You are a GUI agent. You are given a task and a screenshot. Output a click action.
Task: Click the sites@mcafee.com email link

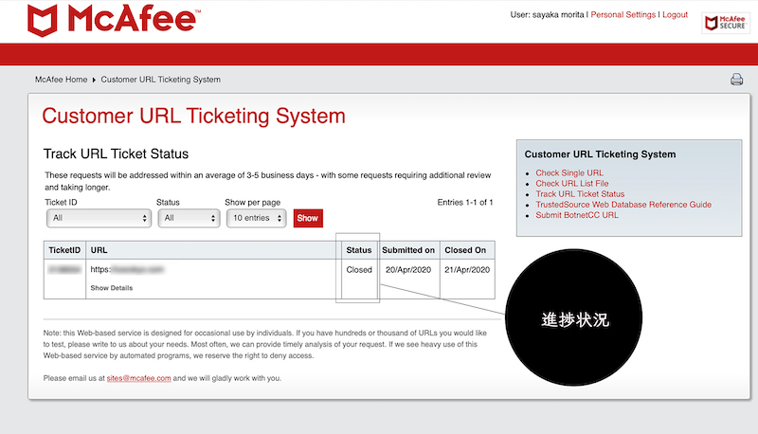point(138,378)
